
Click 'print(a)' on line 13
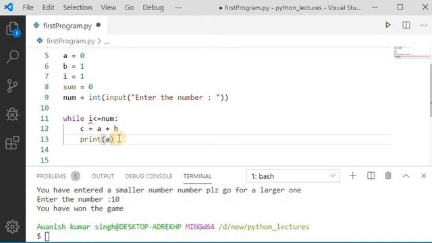coord(97,139)
